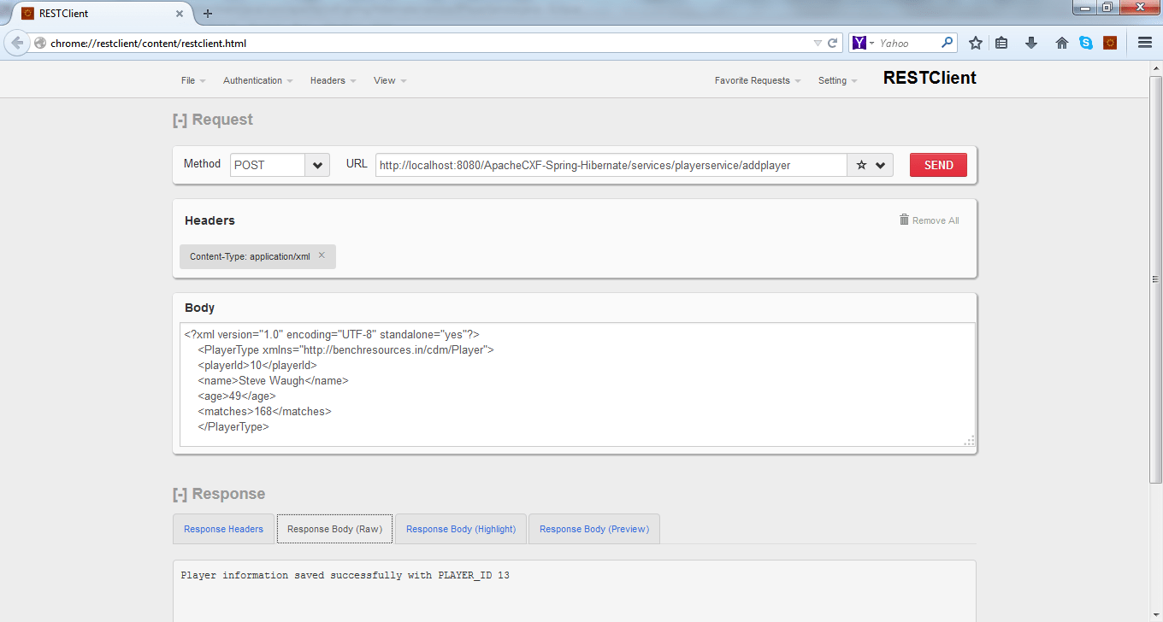
Task: Click the Skype icon in the toolbar
Action: click(x=1086, y=42)
